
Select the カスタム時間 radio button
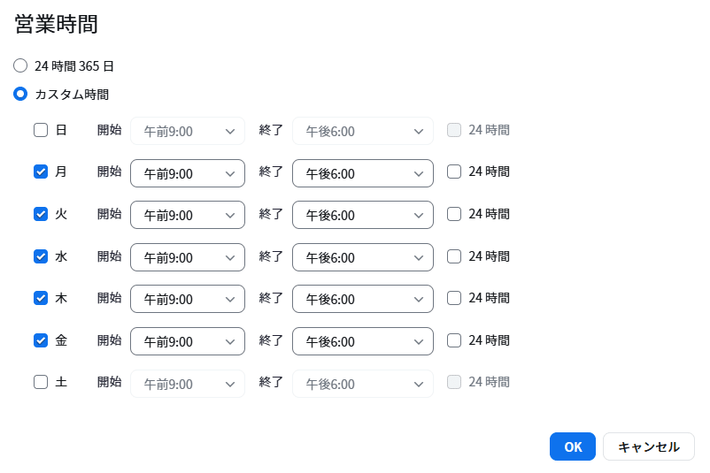(x=20, y=94)
